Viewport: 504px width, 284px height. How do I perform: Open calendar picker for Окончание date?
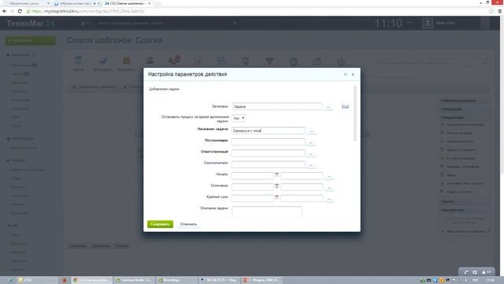point(276,186)
